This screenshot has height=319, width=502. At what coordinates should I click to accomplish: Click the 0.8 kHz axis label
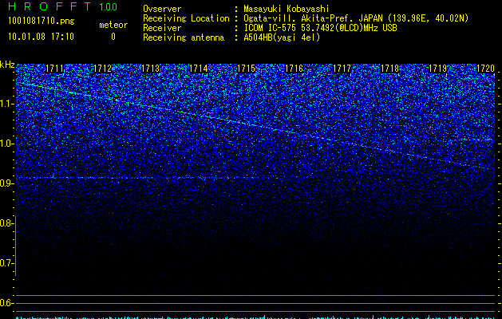[6, 223]
